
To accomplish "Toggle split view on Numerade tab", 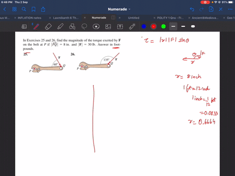I will click(x=113, y=18).
